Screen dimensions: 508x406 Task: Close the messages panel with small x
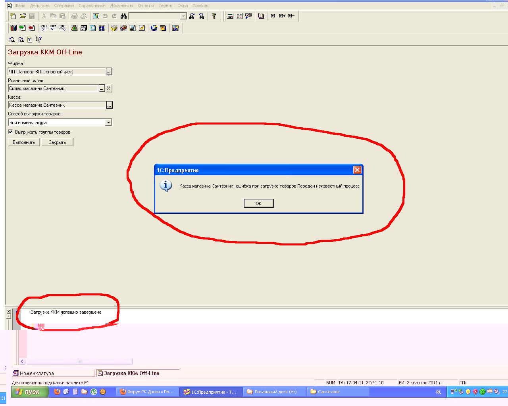[9, 312]
